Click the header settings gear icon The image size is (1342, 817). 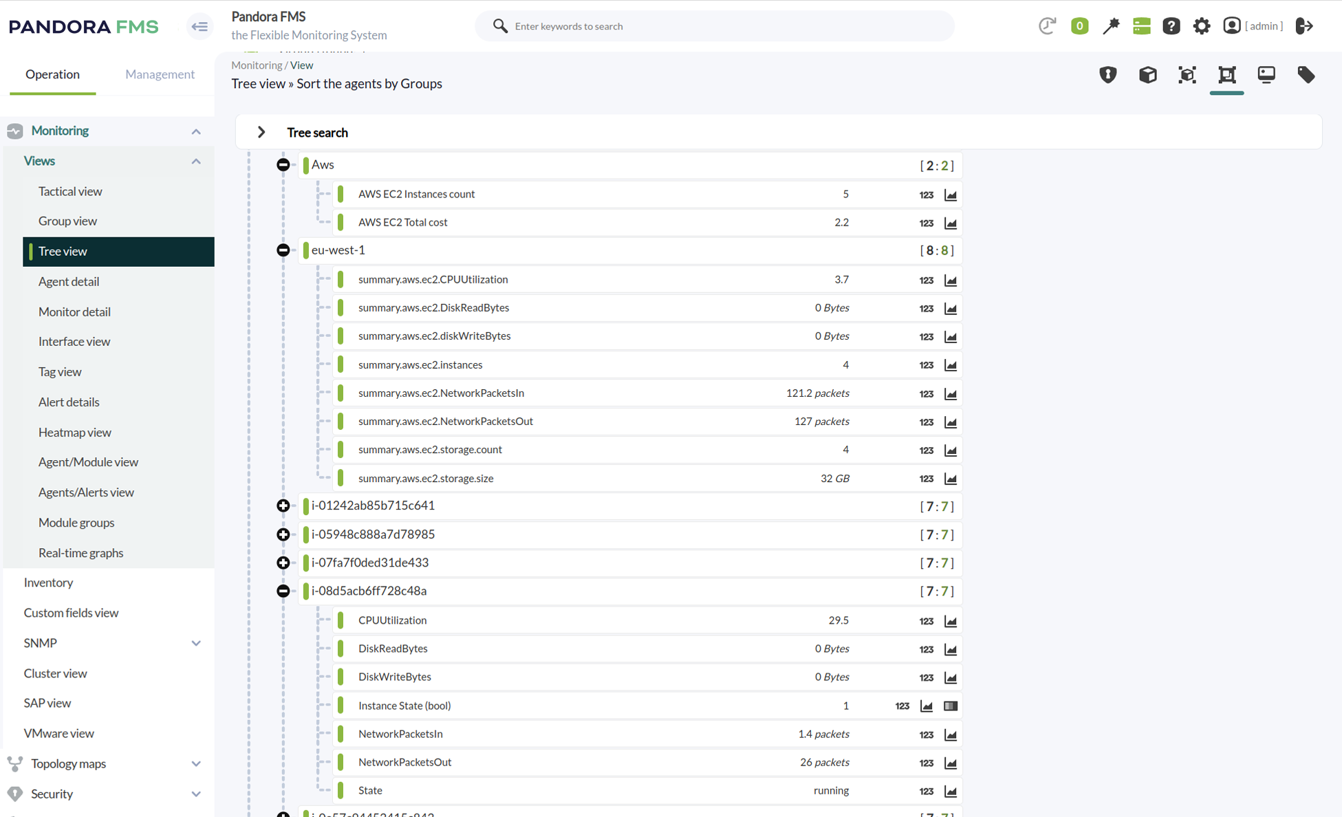(x=1201, y=26)
